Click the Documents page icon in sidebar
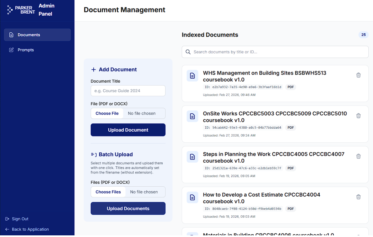Image resolution: width=373 pixels, height=237 pixels. click(11, 35)
